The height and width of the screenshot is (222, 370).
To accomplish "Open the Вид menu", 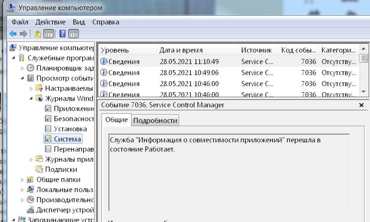I will tap(79, 22).
